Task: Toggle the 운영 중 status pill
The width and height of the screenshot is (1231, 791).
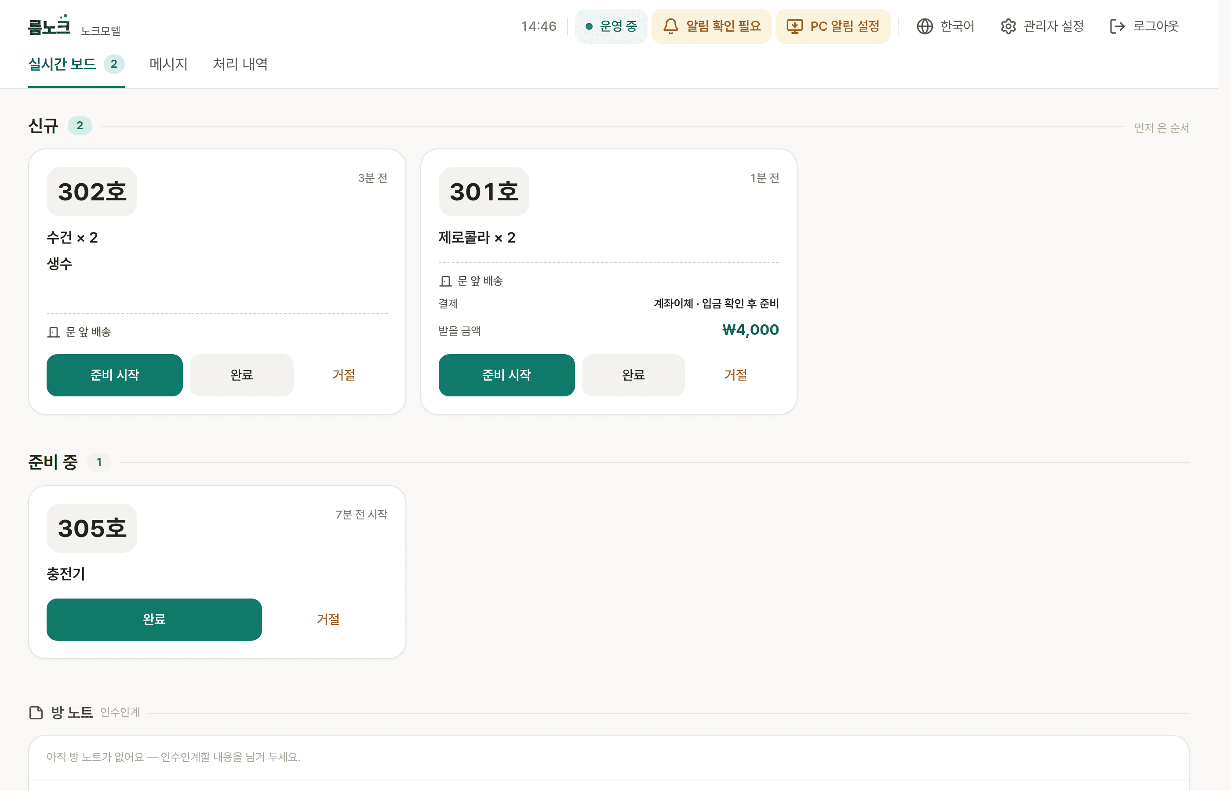Action: pos(611,26)
